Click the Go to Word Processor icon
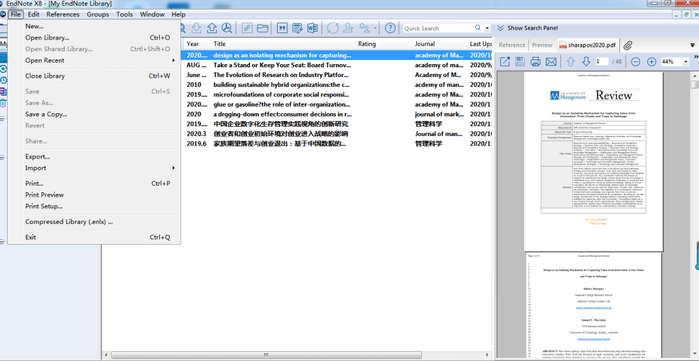Screen dimensions: 699x361 (312, 28)
